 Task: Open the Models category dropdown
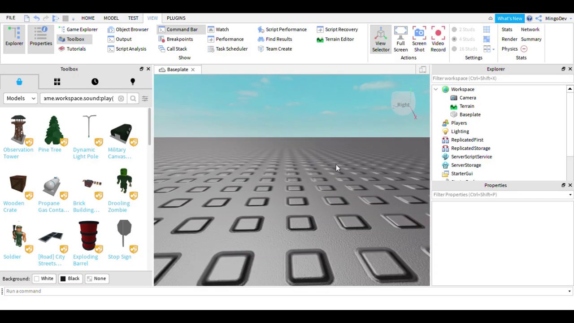pyautogui.click(x=21, y=98)
